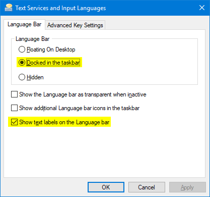This screenshot has width=210, height=197.
Task: Click the Floating On Desktop label text
Action: tap(51, 50)
